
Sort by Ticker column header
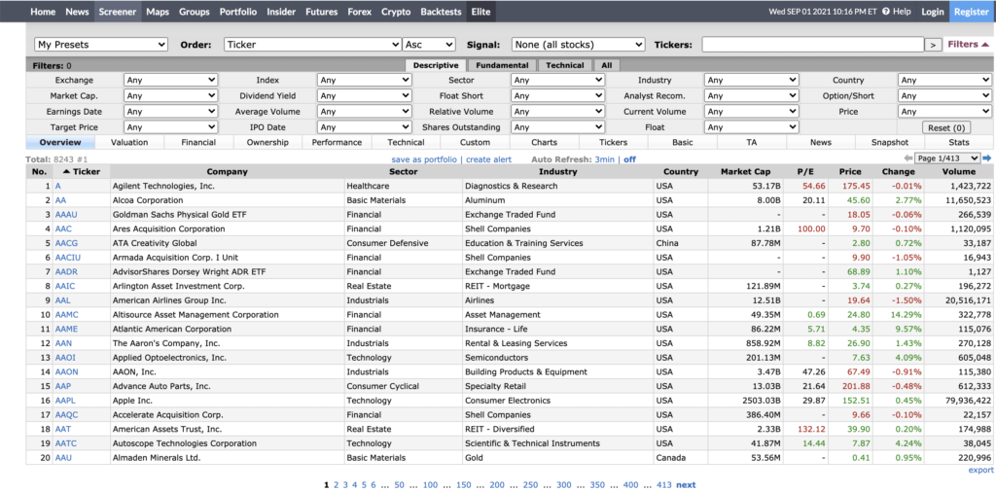coord(82,171)
